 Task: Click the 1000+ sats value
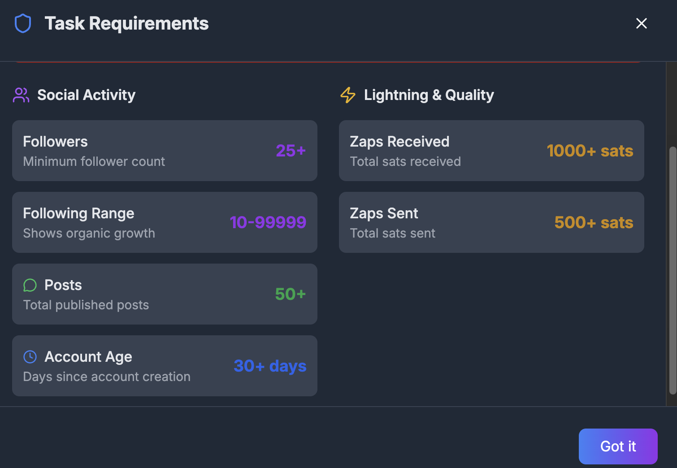590,151
